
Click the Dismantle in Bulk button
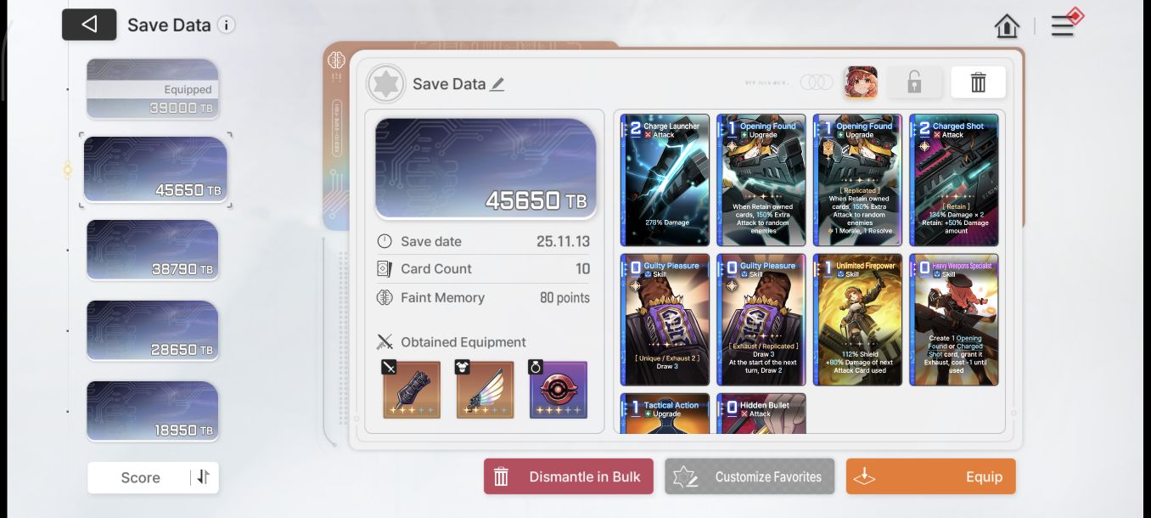569,476
